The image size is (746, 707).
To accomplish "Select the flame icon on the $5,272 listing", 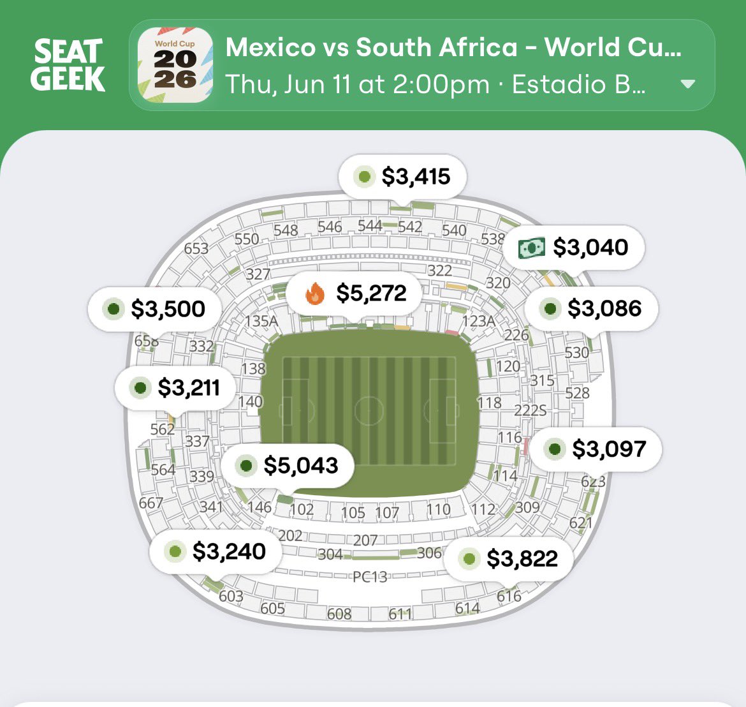I will click(314, 294).
